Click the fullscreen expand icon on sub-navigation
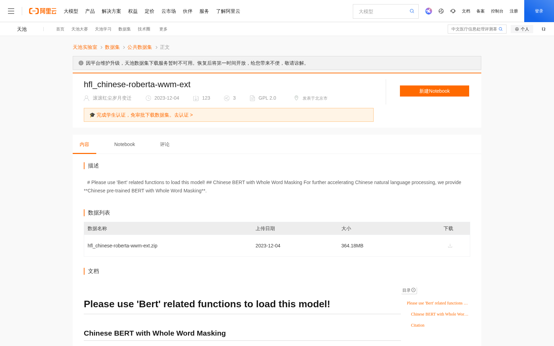Viewport: 554px width, 346px height. point(544,29)
